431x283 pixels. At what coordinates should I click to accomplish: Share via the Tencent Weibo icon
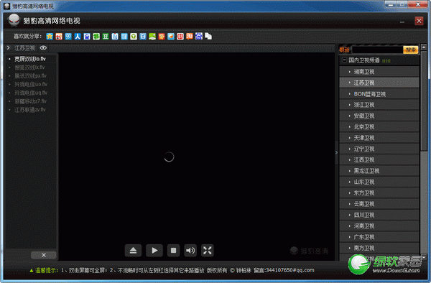click(68, 36)
